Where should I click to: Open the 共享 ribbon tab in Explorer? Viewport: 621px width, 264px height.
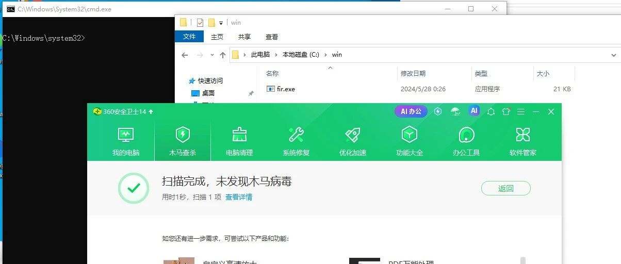(x=244, y=37)
